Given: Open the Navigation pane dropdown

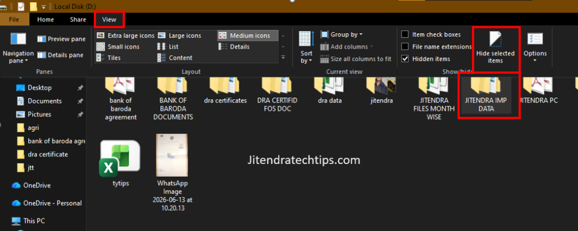Looking at the screenshot, I should pyautogui.click(x=18, y=47).
